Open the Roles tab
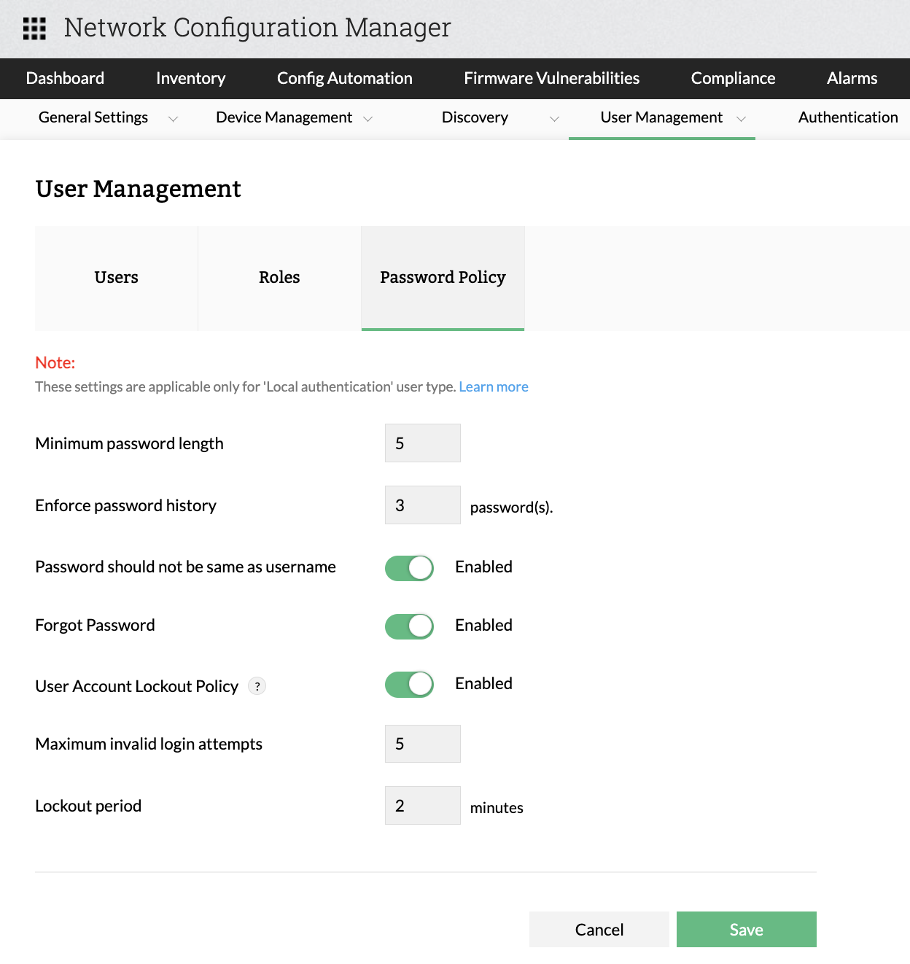The height and width of the screenshot is (964, 910). tap(279, 278)
